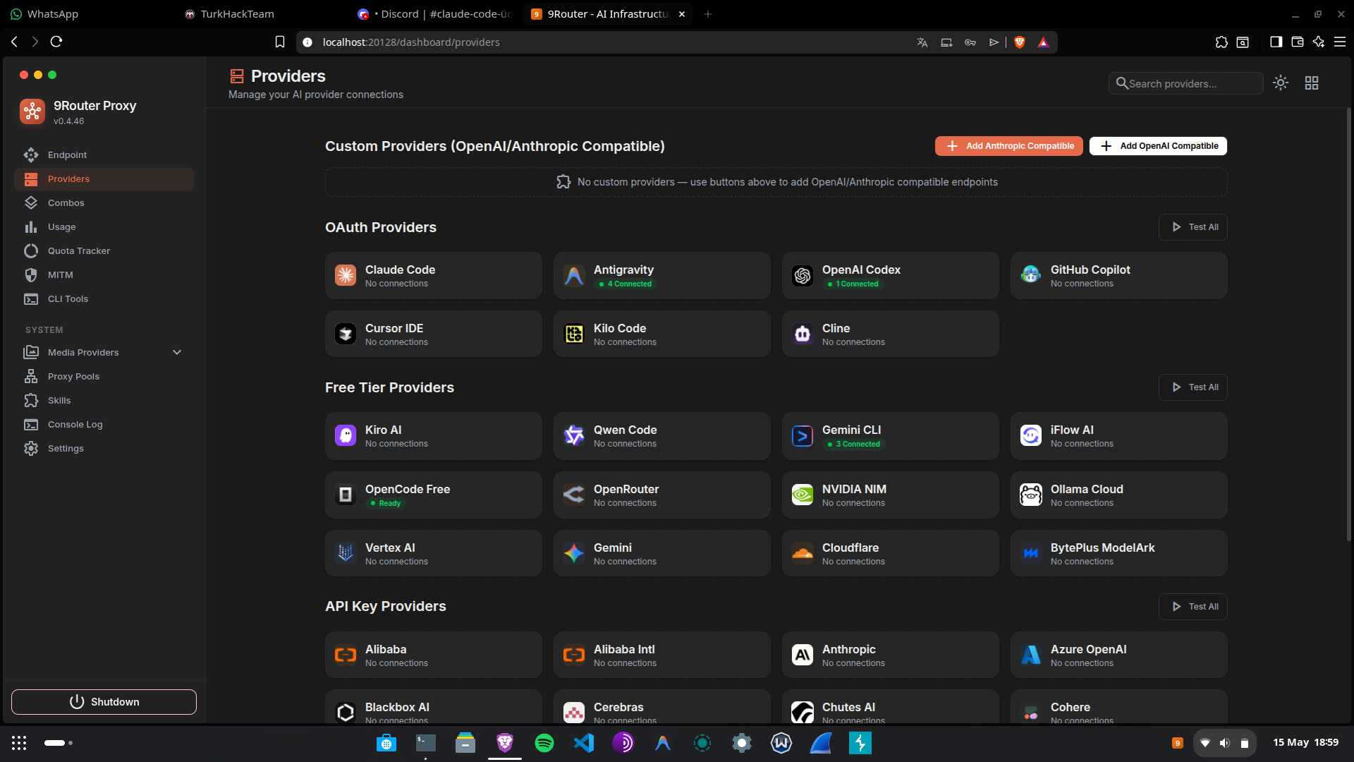Viewport: 1354px width, 762px height.
Task: Click the 9Router Proxy logo
Action: pos(32,111)
